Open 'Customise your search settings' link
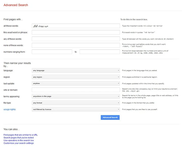The width and height of the screenshot is (182, 148). click(x=18, y=143)
